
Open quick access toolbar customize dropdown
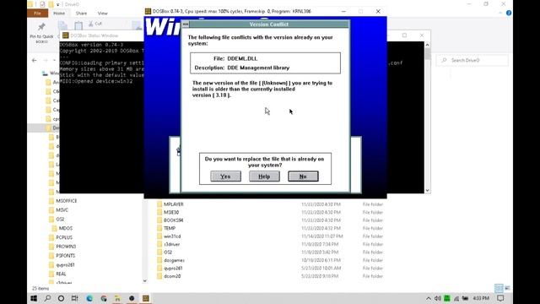point(58,4)
